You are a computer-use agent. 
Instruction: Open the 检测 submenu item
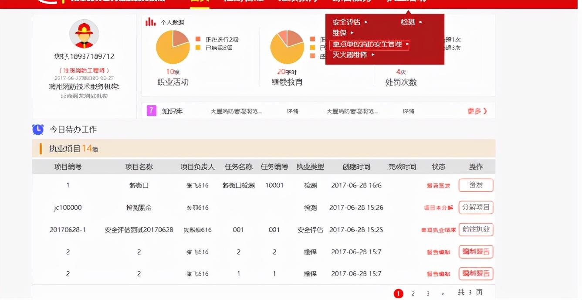[408, 22]
